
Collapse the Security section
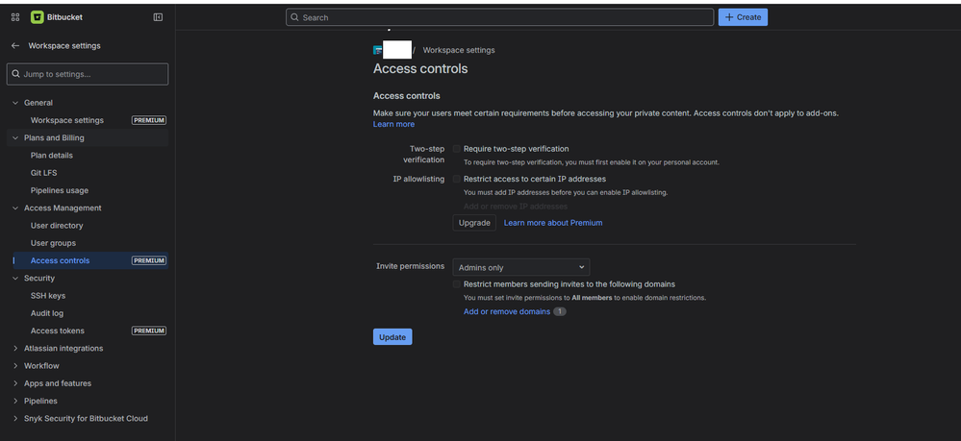click(x=15, y=278)
